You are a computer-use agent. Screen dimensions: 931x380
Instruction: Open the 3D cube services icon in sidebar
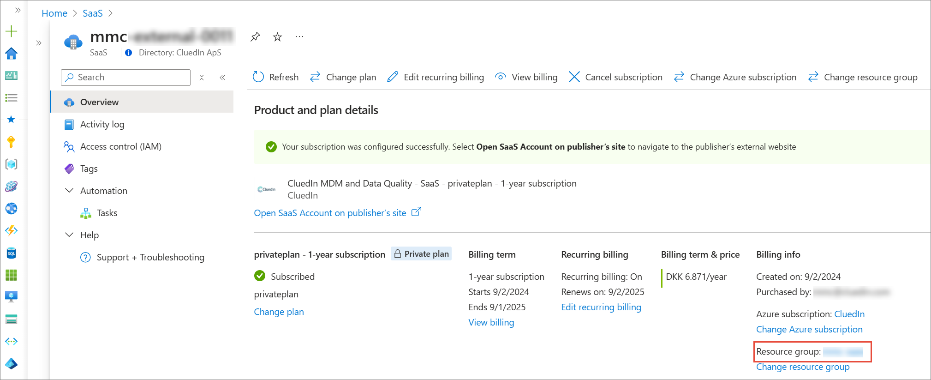click(x=11, y=187)
